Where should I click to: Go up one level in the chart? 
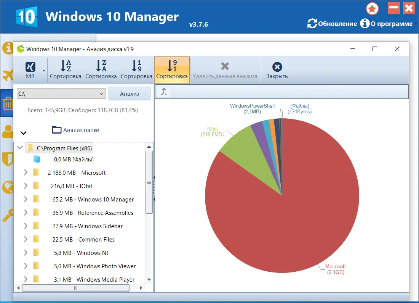coord(164,92)
